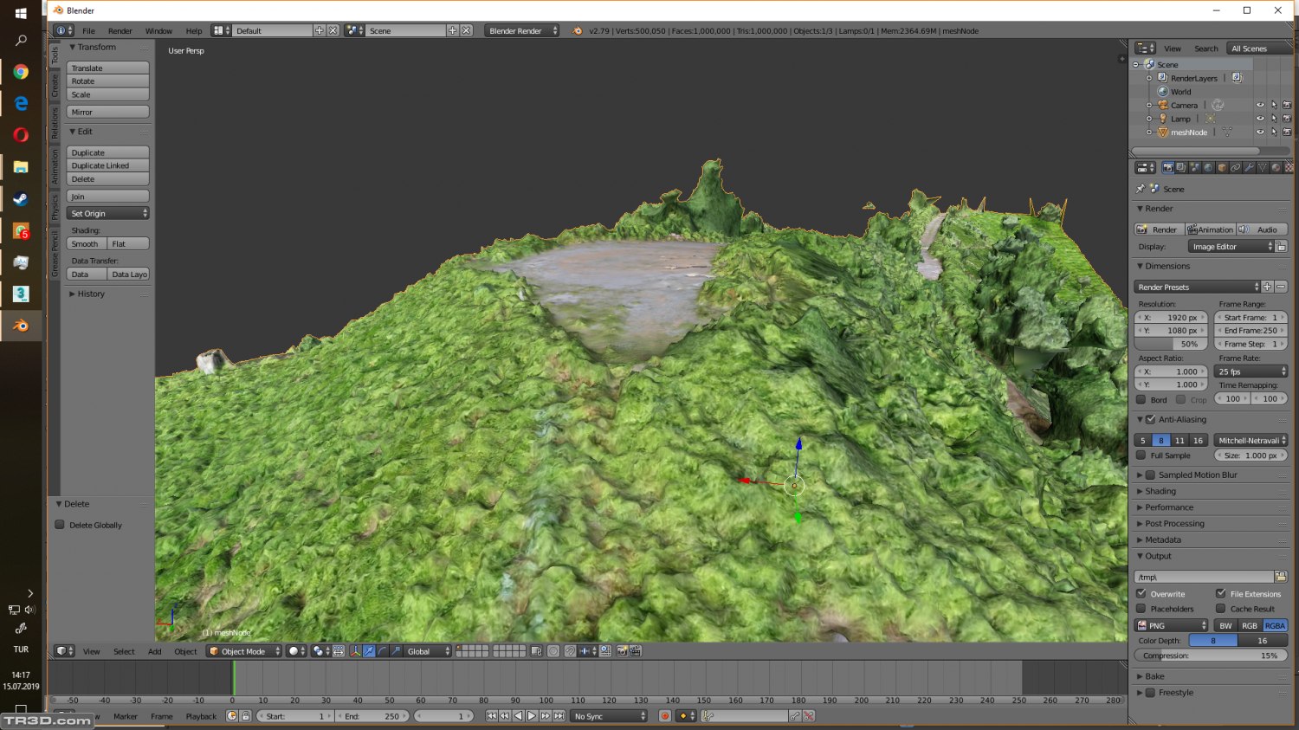1299x730 pixels.
Task: Enable the Delete Globally checkbox
Action: coord(60,525)
